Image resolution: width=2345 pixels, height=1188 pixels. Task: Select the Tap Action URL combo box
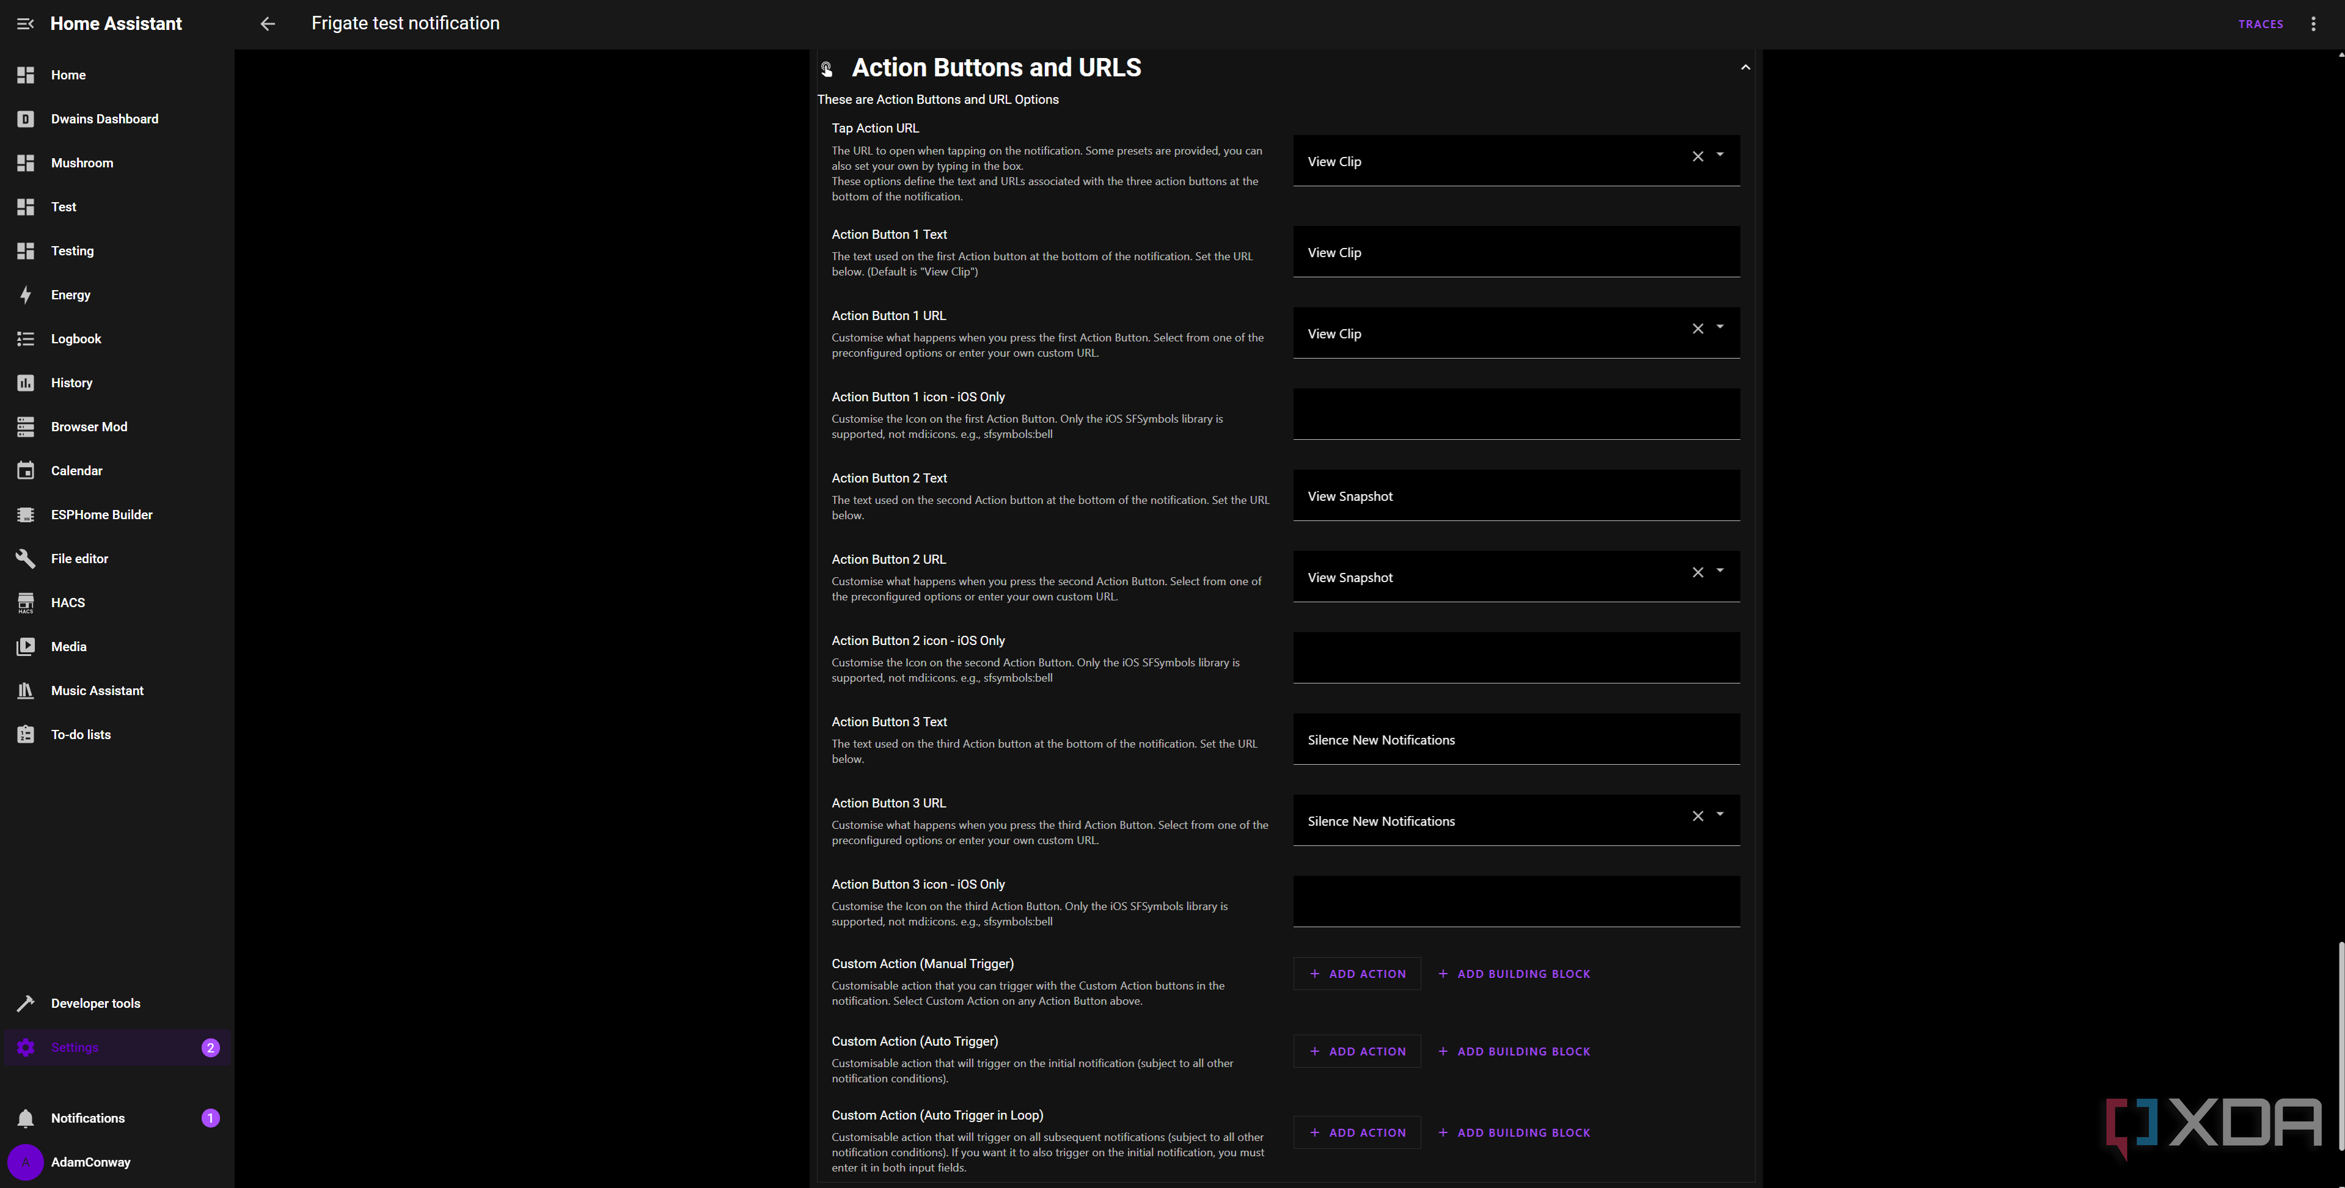click(x=1516, y=161)
